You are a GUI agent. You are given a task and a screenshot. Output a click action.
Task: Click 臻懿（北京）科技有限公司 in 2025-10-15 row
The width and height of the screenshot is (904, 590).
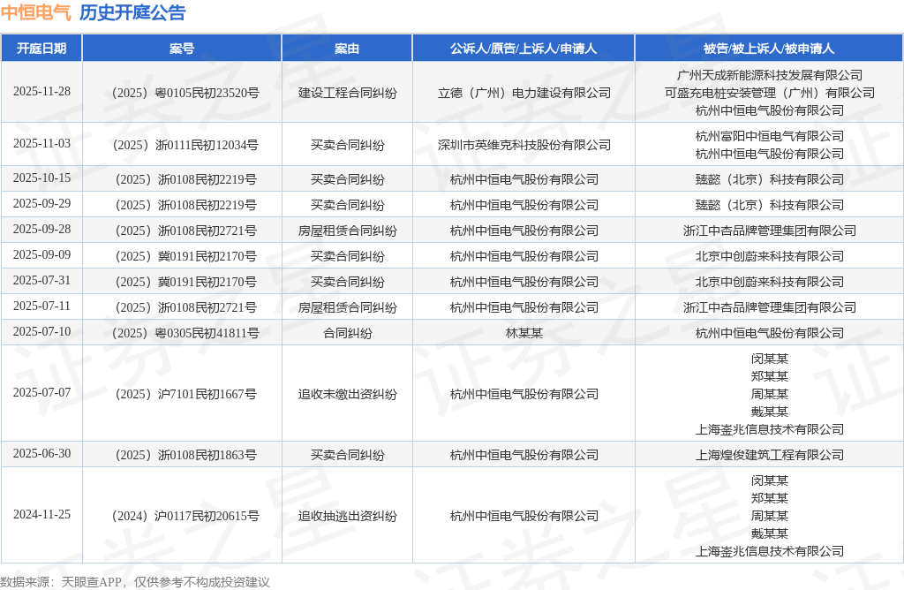[769, 179]
